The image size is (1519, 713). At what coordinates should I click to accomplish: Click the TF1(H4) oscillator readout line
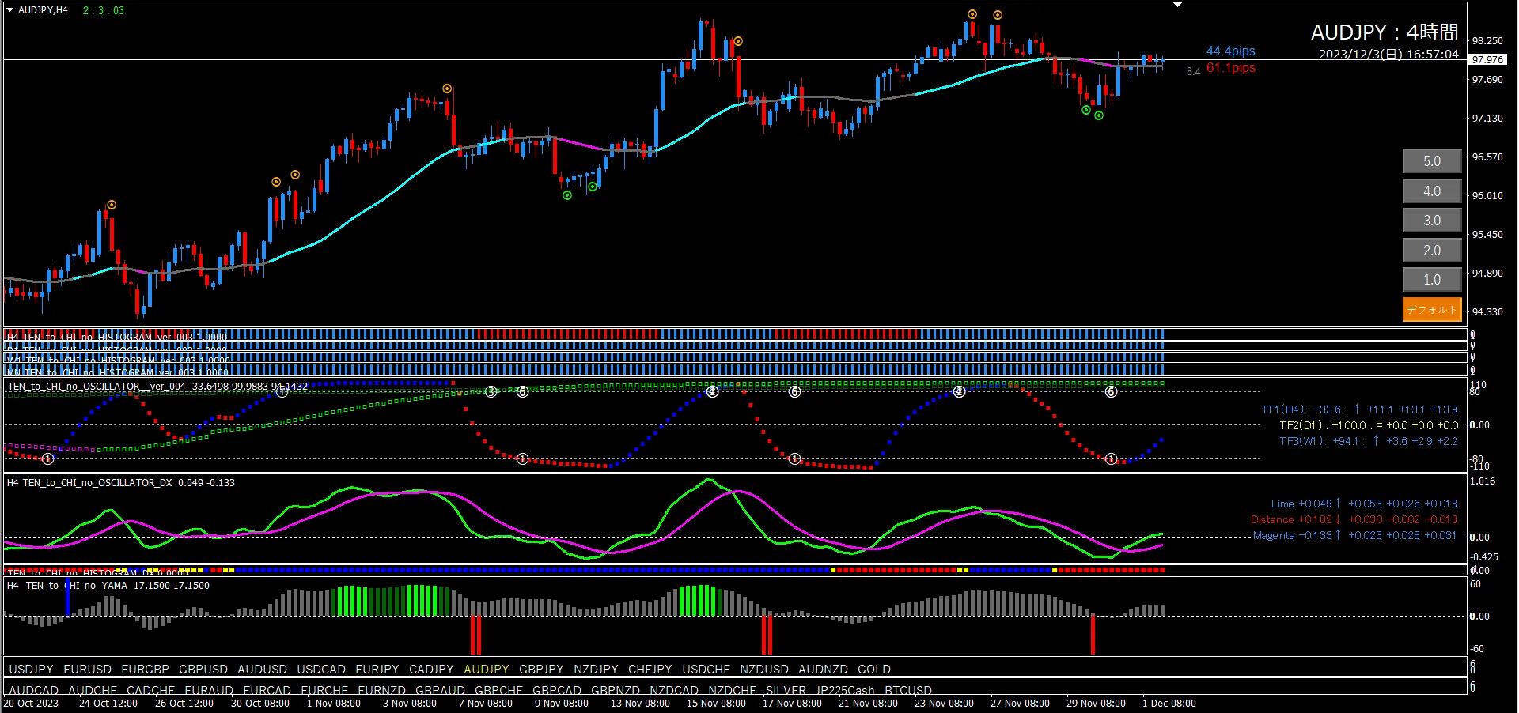point(1359,409)
